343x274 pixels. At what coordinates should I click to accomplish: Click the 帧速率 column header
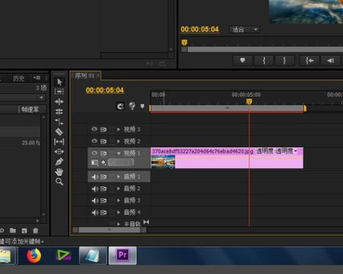(30, 110)
